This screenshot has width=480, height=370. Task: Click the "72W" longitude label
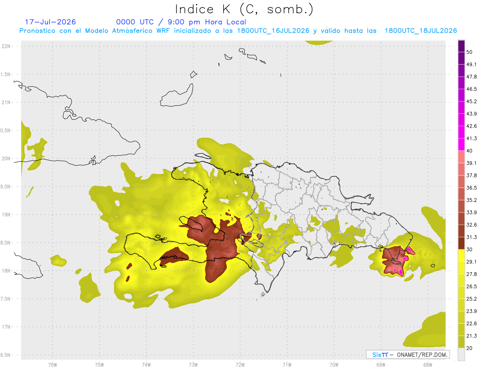[x=240, y=364]
